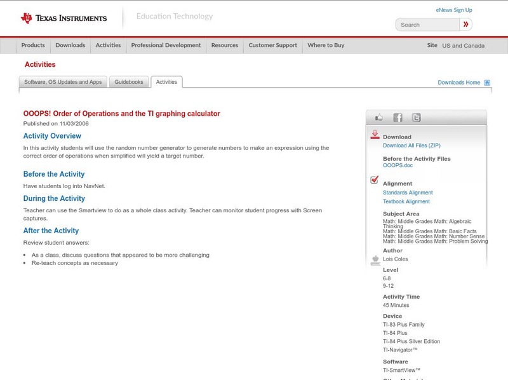
Task: Open the Textbook Alignment link
Action: pyautogui.click(x=406, y=201)
